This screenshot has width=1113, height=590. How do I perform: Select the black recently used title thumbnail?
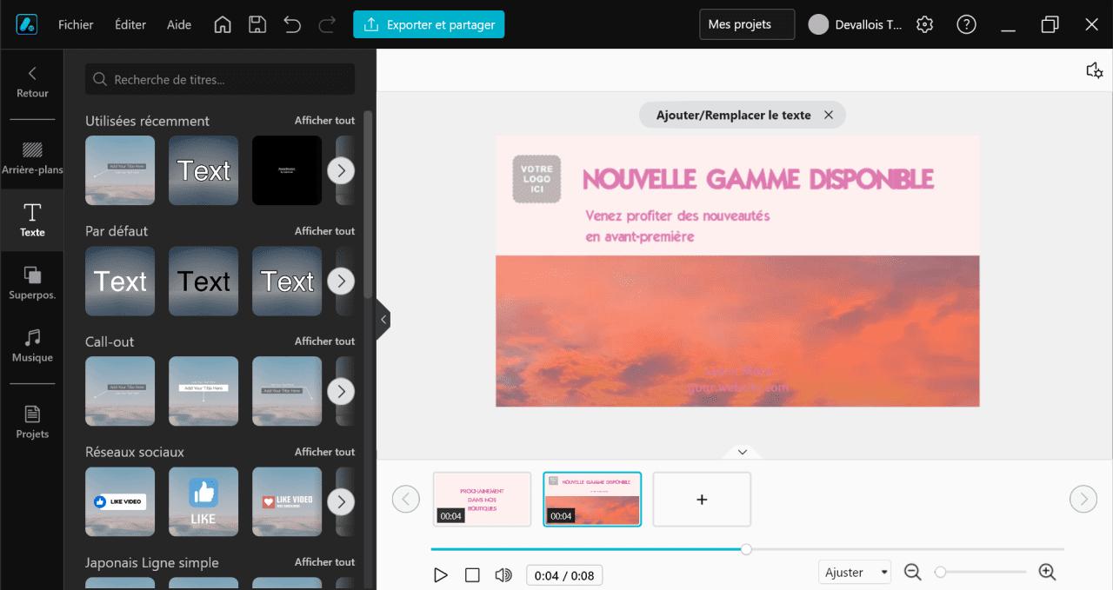click(x=287, y=170)
